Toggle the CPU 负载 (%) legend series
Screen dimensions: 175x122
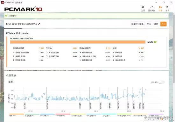(x=47, y=115)
